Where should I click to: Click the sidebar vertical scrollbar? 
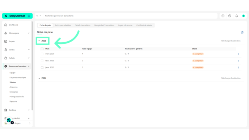32,66
